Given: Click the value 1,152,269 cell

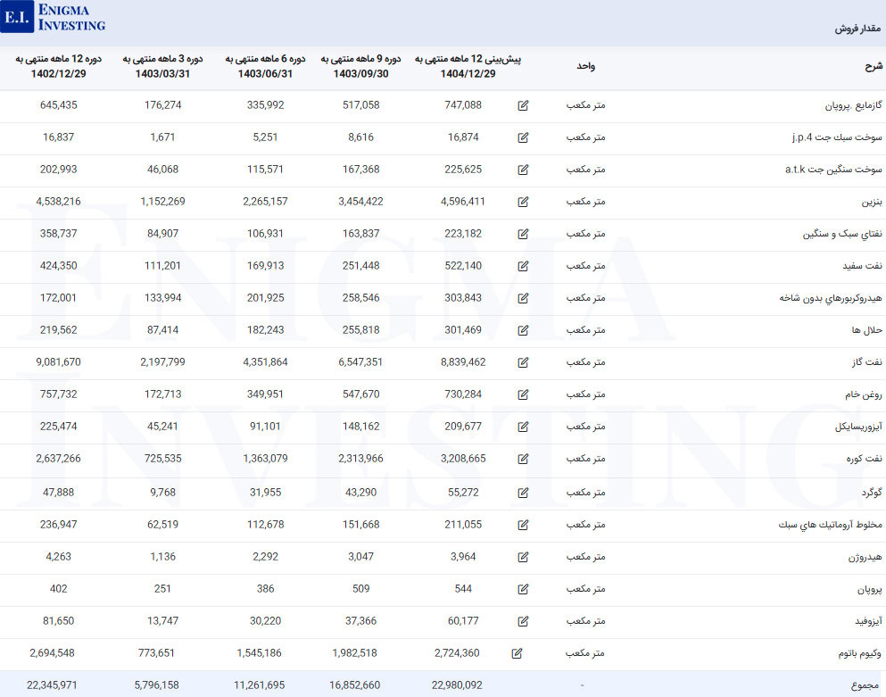Looking at the screenshot, I should point(162,201).
